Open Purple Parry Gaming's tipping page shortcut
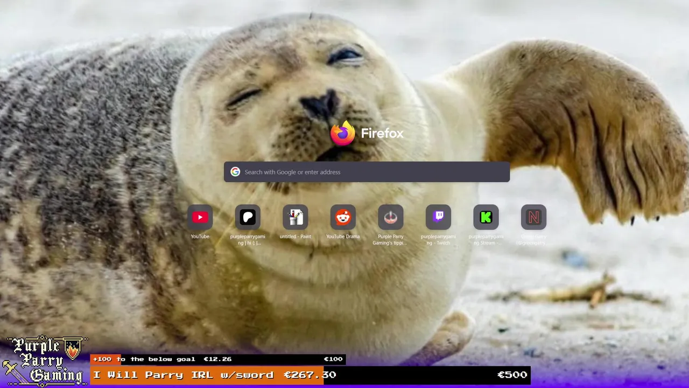The image size is (689, 388). click(391, 217)
